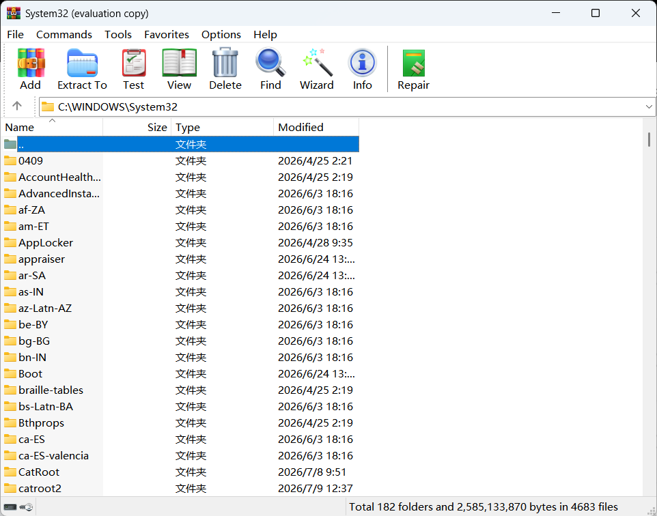This screenshot has width=657, height=516.
Task: Select the bn-IN folder name
Action: 32,357
